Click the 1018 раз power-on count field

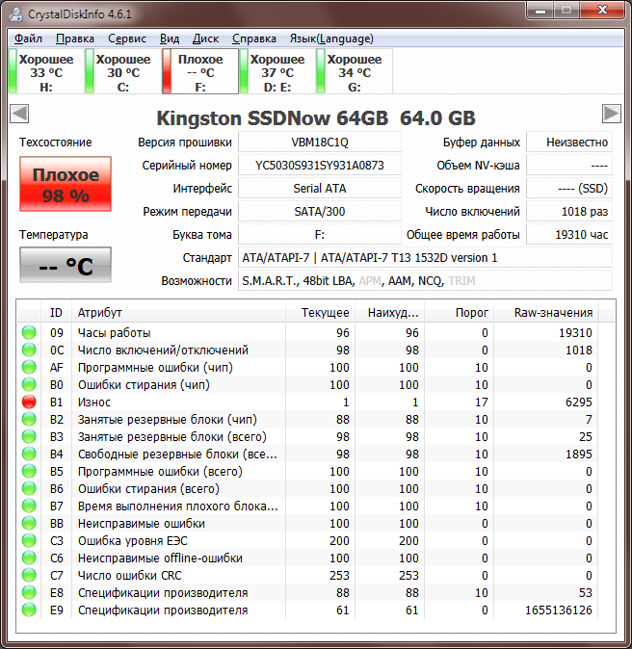(569, 212)
